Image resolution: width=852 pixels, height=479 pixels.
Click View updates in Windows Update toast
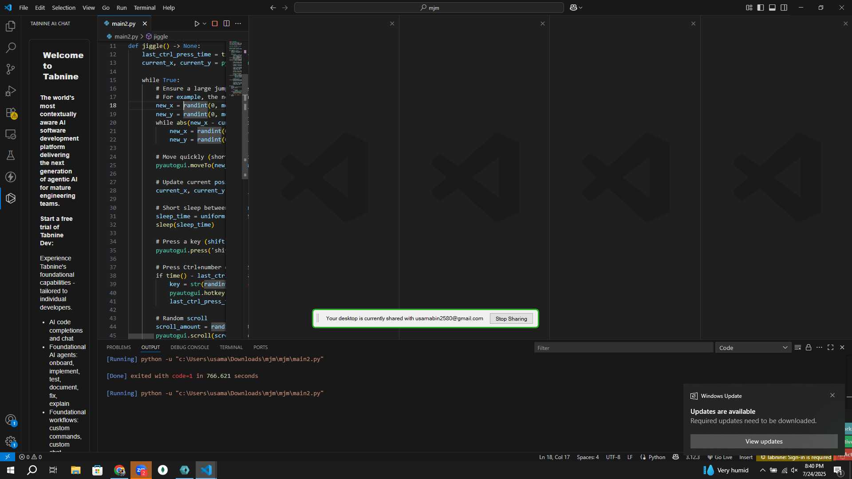coord(764,441)
